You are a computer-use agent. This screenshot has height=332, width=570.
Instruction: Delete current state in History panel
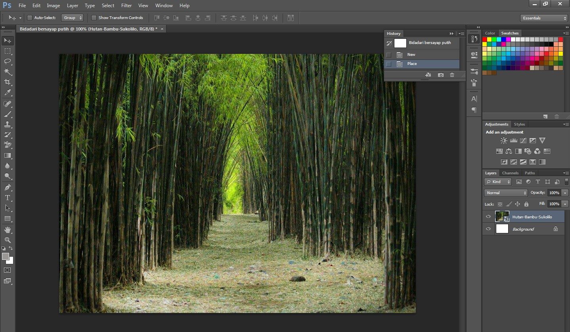click(x=452, y=75)
